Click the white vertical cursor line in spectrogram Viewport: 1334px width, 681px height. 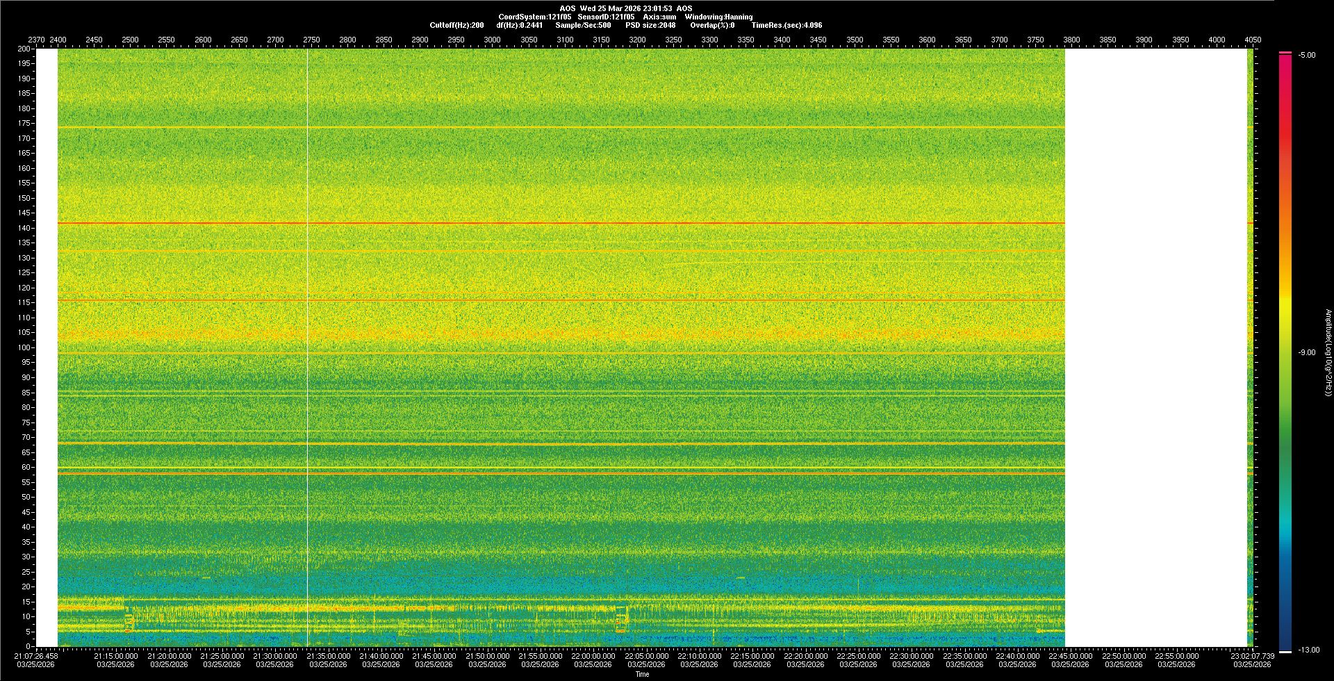pos(307,347)
